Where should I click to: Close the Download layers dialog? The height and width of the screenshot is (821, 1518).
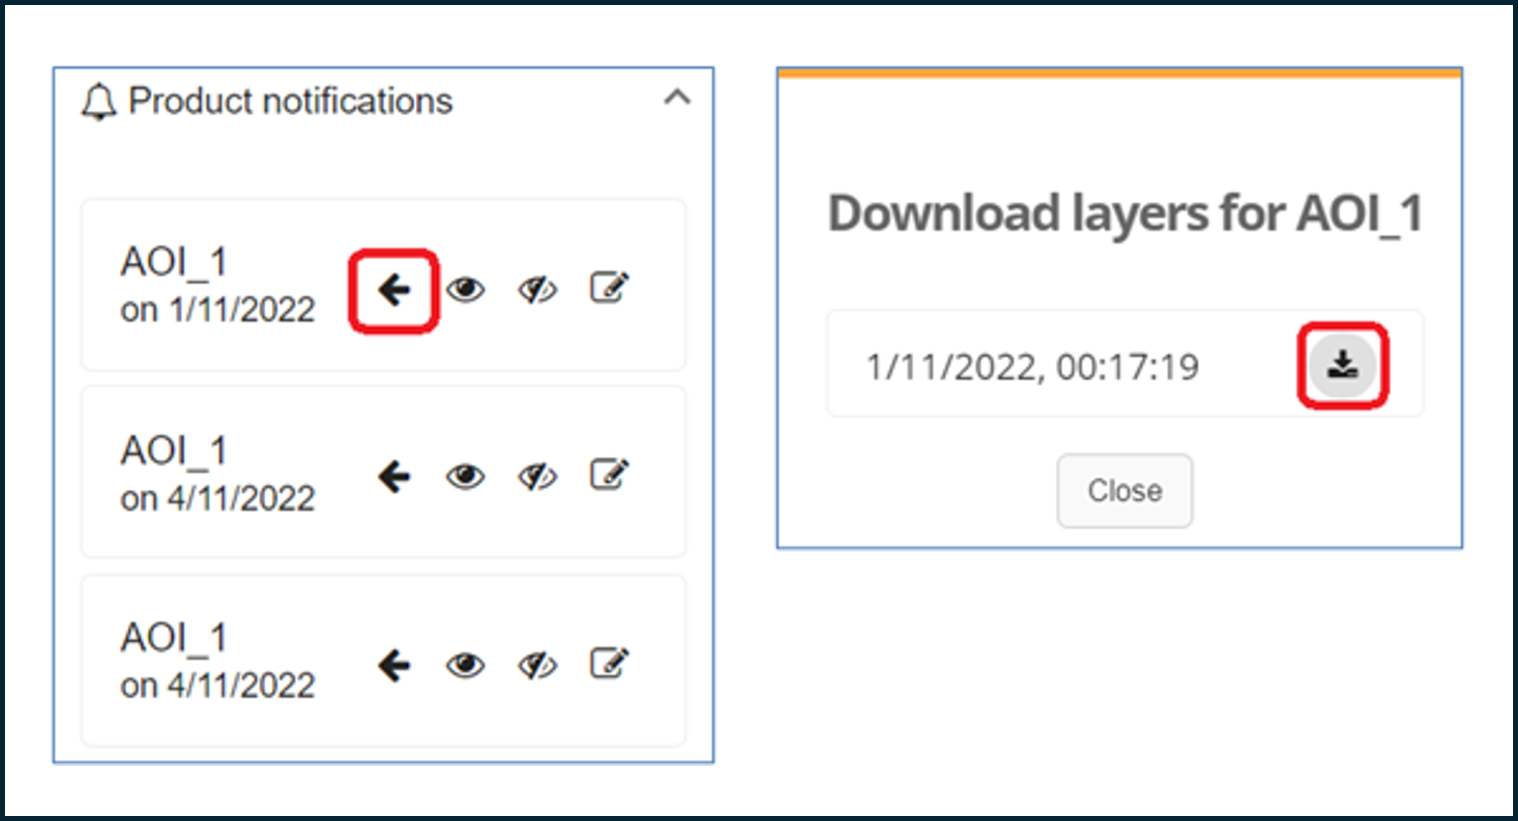click(x=1124, y=491)
